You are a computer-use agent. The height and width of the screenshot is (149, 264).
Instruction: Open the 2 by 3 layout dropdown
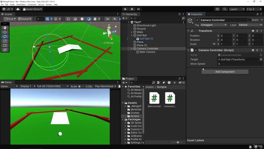tap(254, 9)
